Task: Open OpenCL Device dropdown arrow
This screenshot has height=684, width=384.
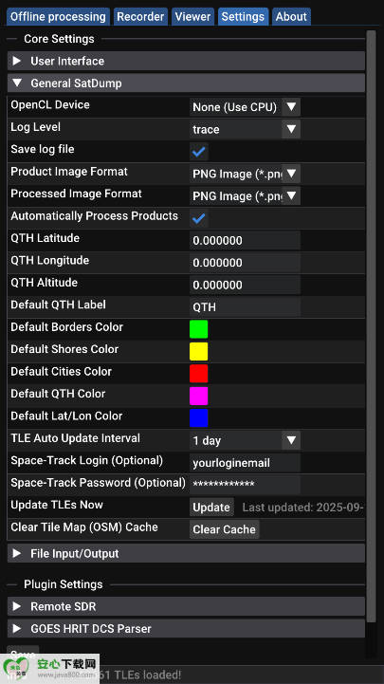Action: [x=291, y=107]
